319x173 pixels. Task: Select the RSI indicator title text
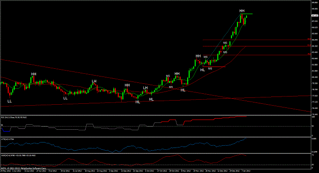pos(14,117)
